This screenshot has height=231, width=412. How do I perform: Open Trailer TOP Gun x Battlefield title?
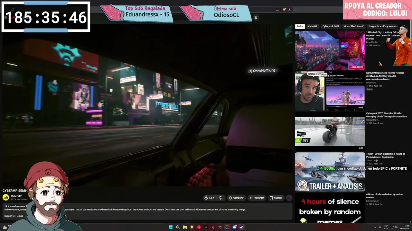pos(385,155)
